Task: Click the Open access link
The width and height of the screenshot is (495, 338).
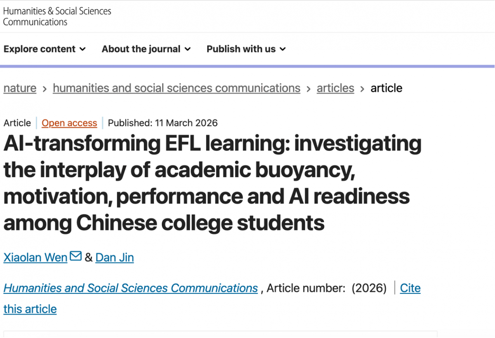Action: [69, 123]
